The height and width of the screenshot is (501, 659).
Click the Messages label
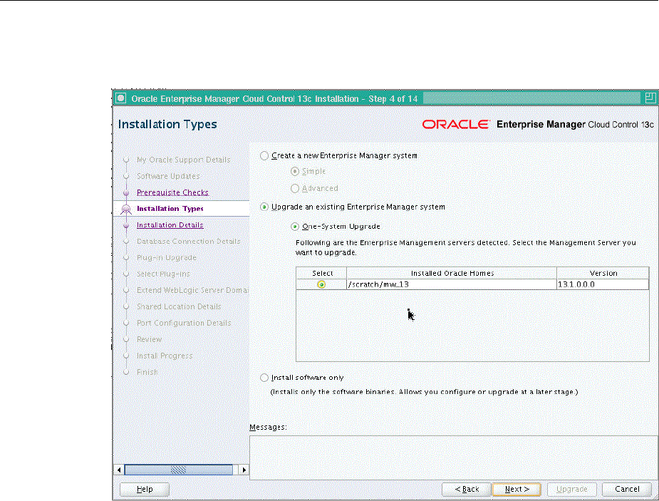click(x=268, y=427)
